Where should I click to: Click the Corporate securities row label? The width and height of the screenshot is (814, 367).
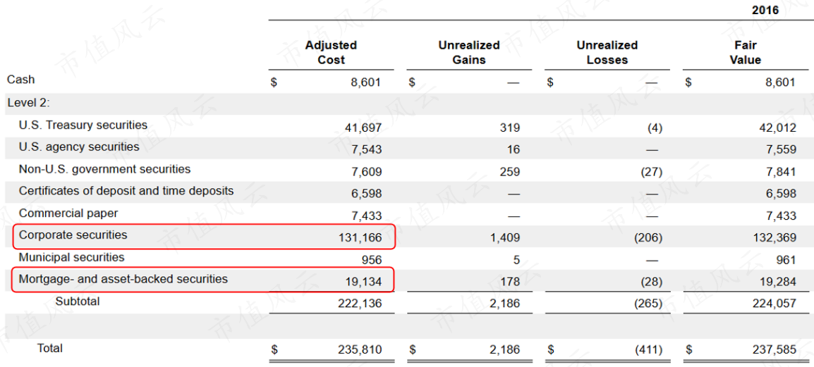[73, 235]
